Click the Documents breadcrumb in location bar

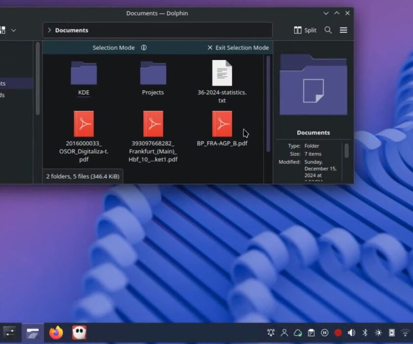click(72, 30)
